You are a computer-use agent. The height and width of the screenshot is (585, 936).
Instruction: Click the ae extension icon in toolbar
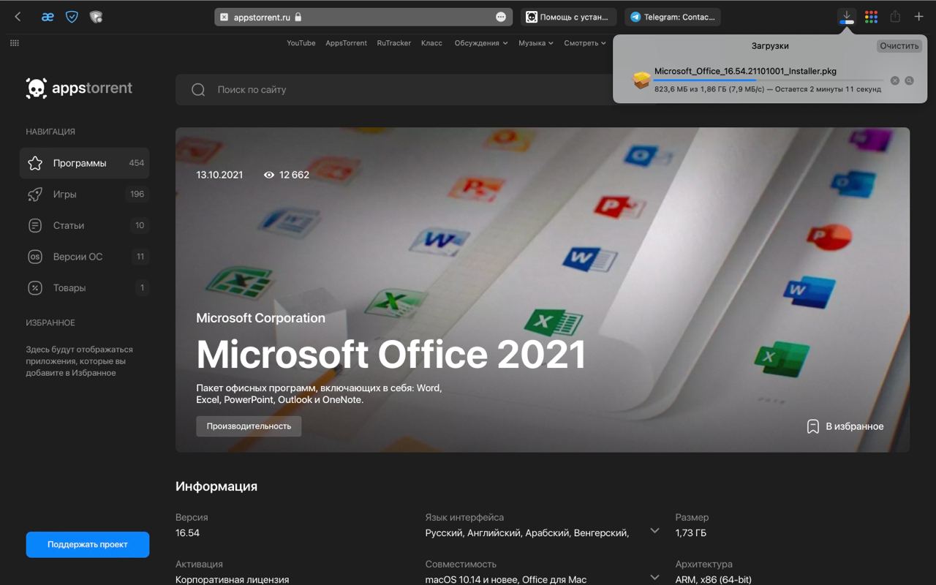click(x=48, y=17)
